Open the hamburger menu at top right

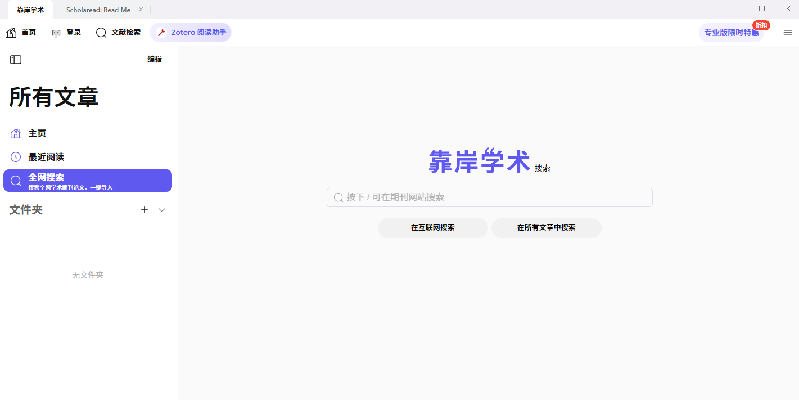click(787, 33)
